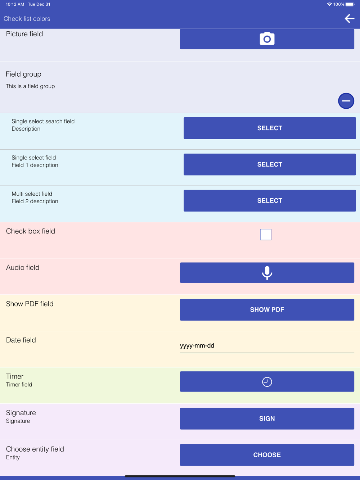
Task: Tick the Check box field checkbox
Action: (x=266, y=235)
